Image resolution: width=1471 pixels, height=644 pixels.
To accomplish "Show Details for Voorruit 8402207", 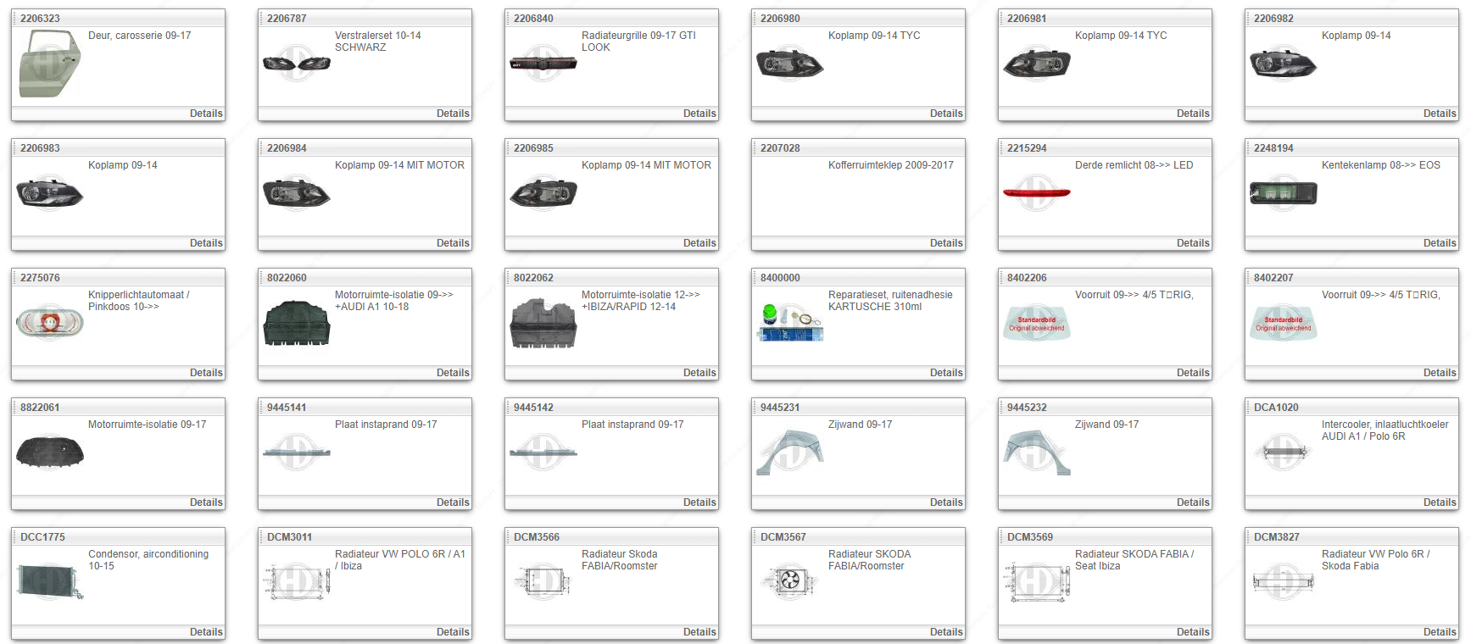I will click(1439, 373).
